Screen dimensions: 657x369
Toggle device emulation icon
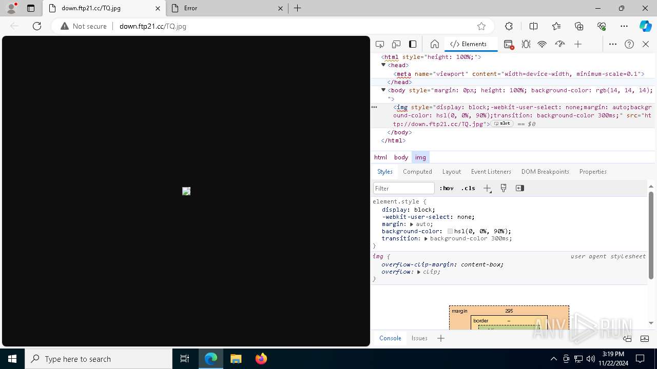coord(396,44)
